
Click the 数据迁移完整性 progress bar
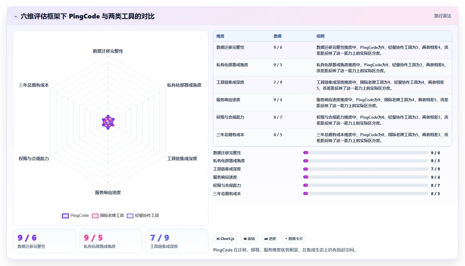point(366,153)
